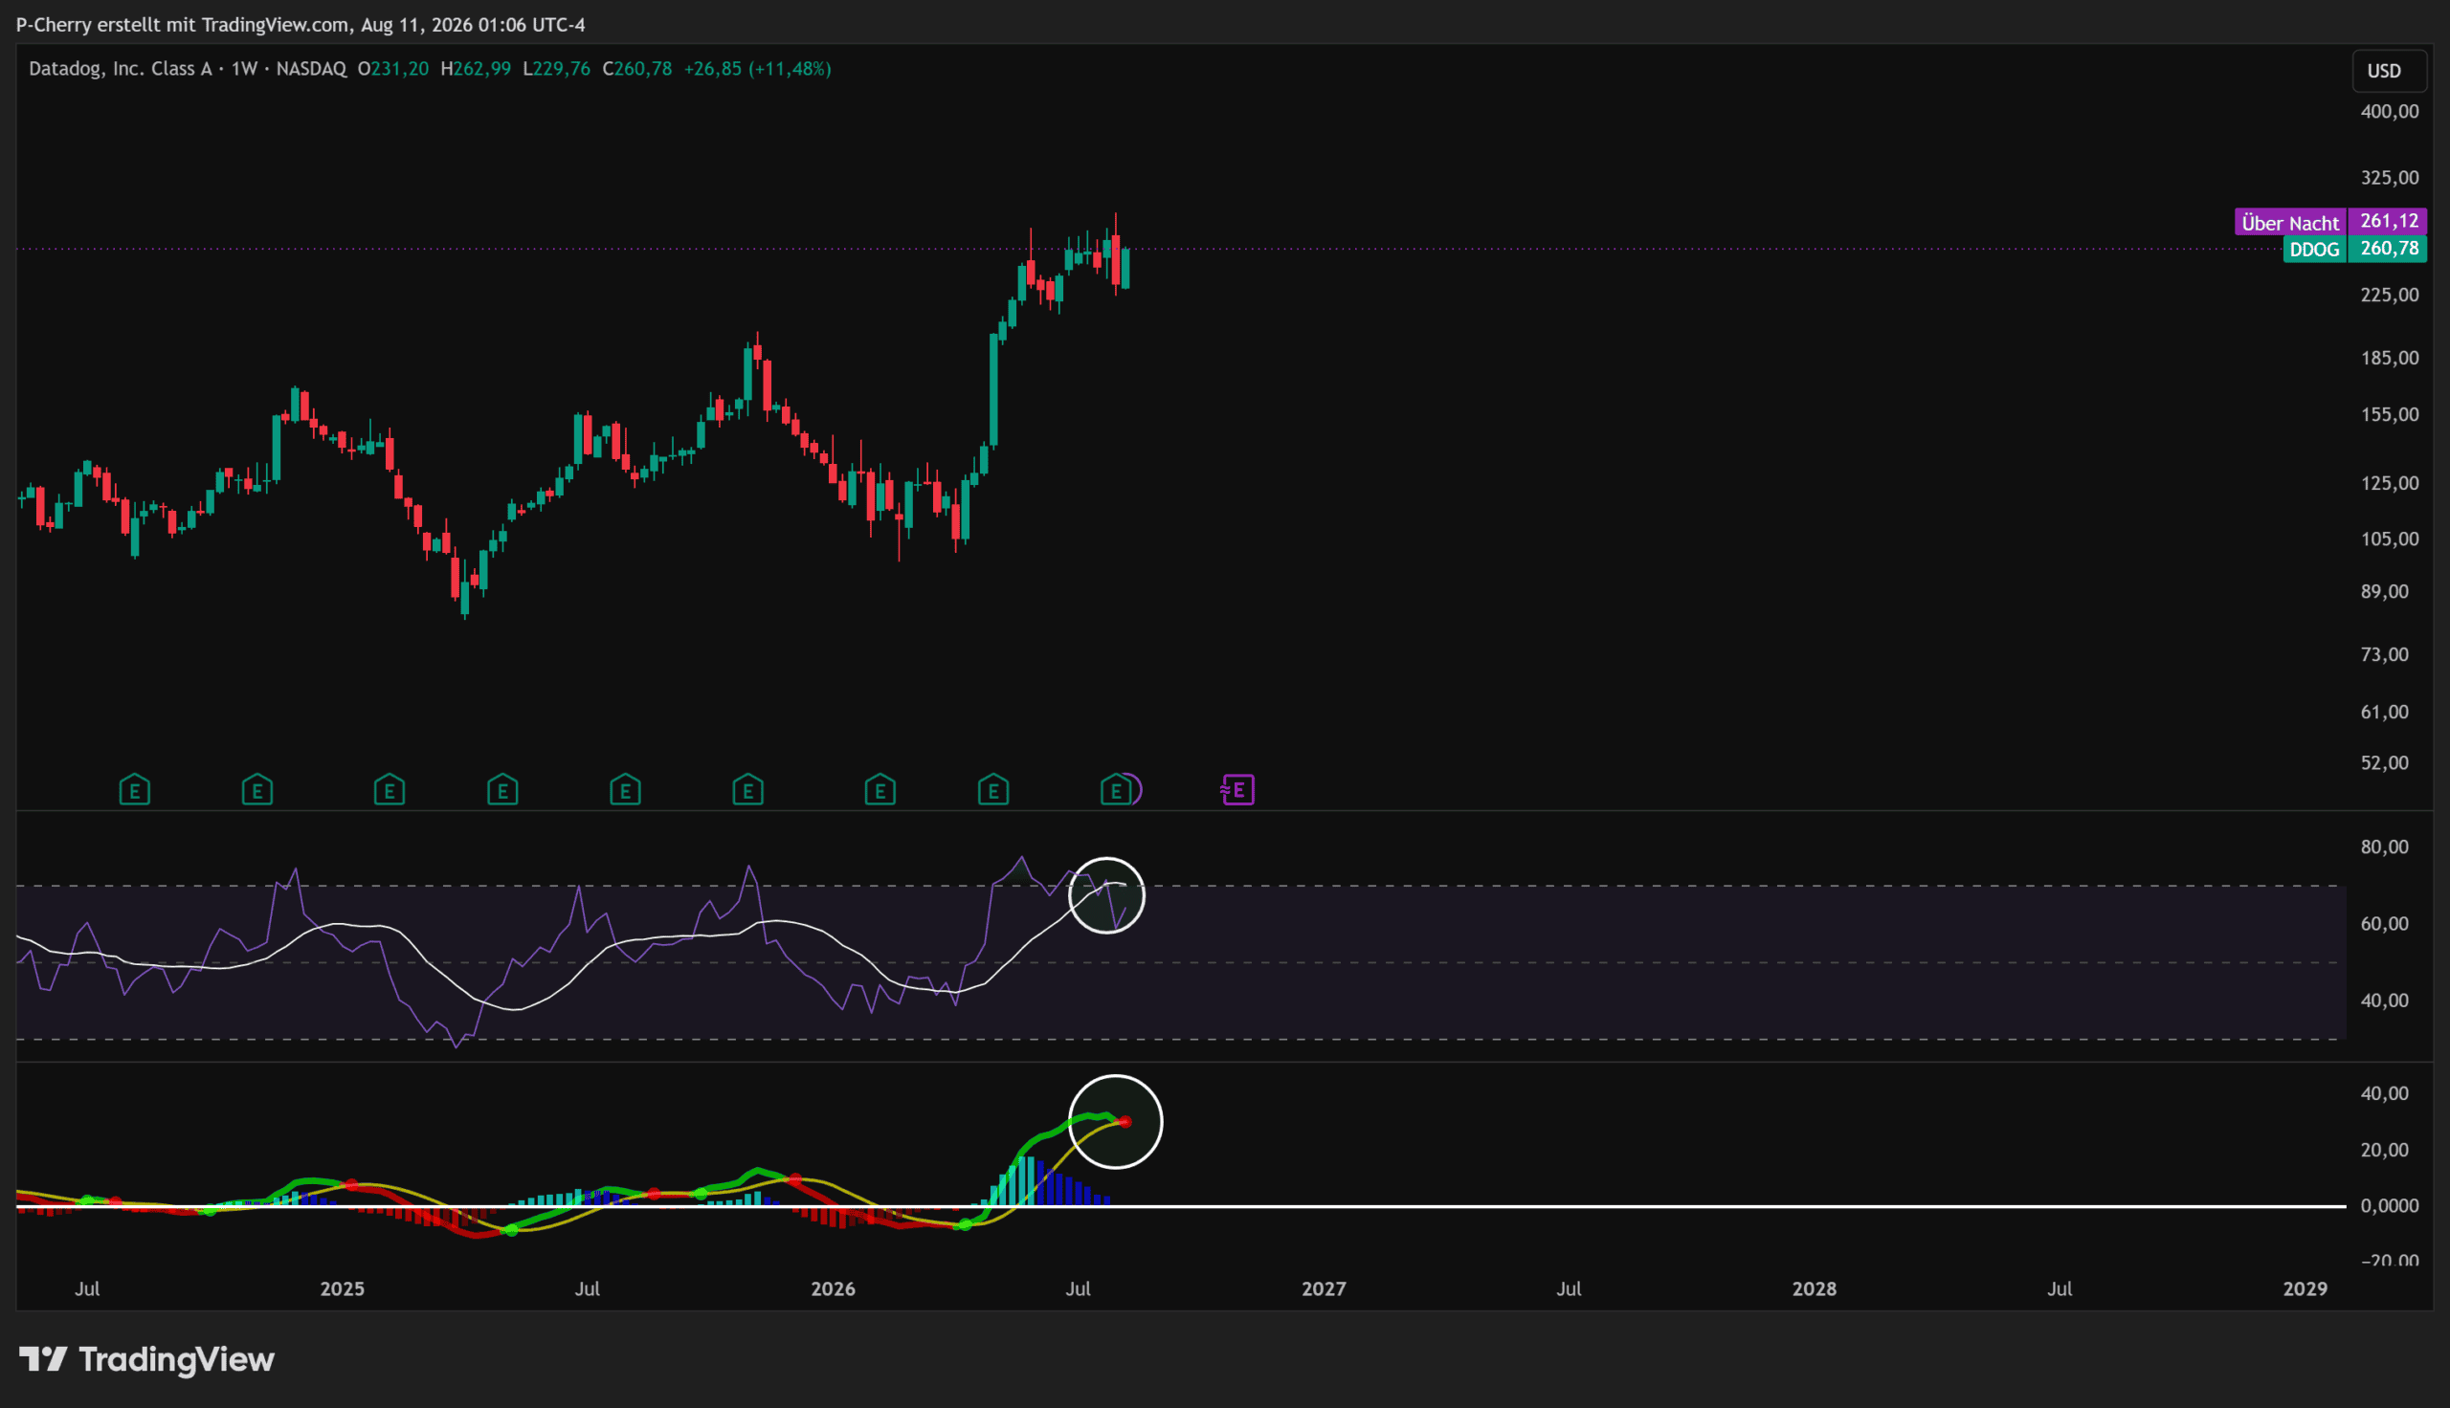
Task: Click the fourth green earnings marker from left
Action: click(503, 790)
